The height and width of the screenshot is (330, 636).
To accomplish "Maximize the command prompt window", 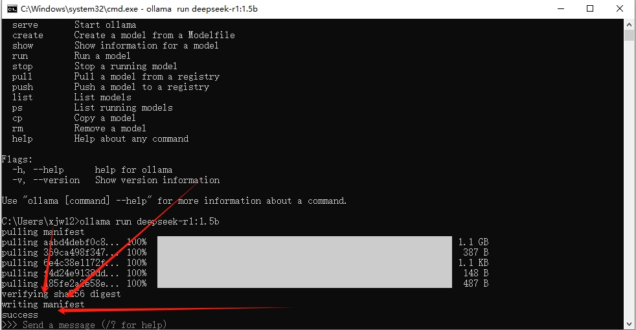I will coord(590,9).
